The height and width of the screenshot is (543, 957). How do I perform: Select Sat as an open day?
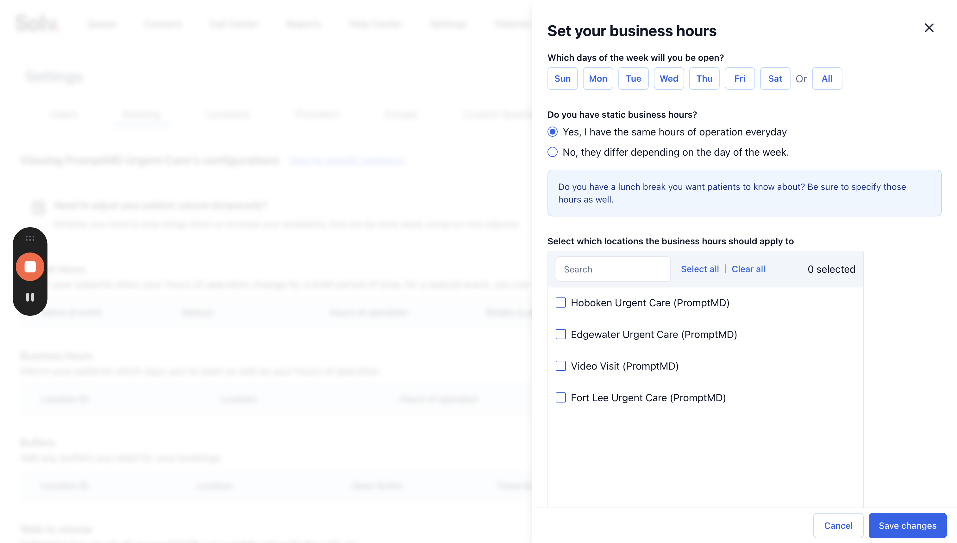pyautogui.click(x=775, y=78)
